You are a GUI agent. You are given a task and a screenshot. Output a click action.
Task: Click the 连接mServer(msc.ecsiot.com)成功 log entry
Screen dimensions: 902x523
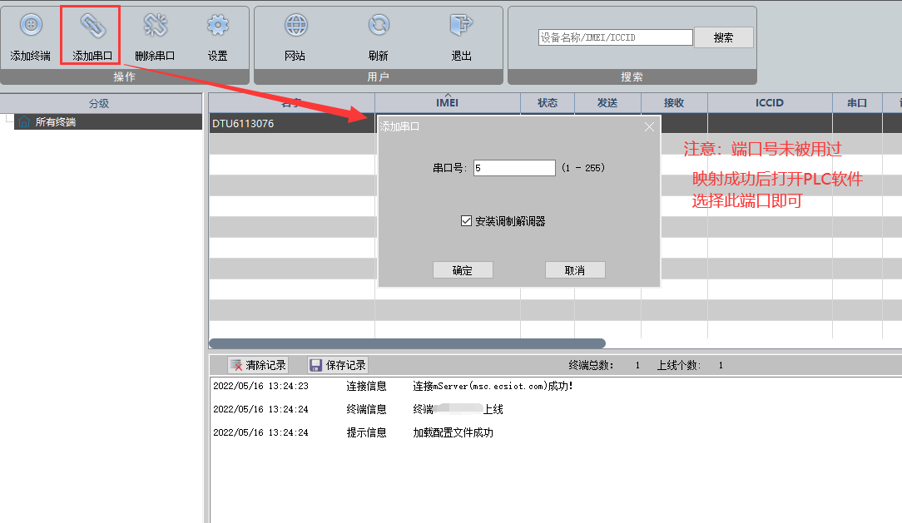tap(493, 386)
